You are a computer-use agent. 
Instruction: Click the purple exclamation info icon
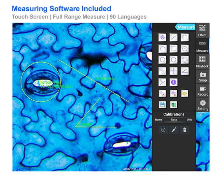point(174,82)
